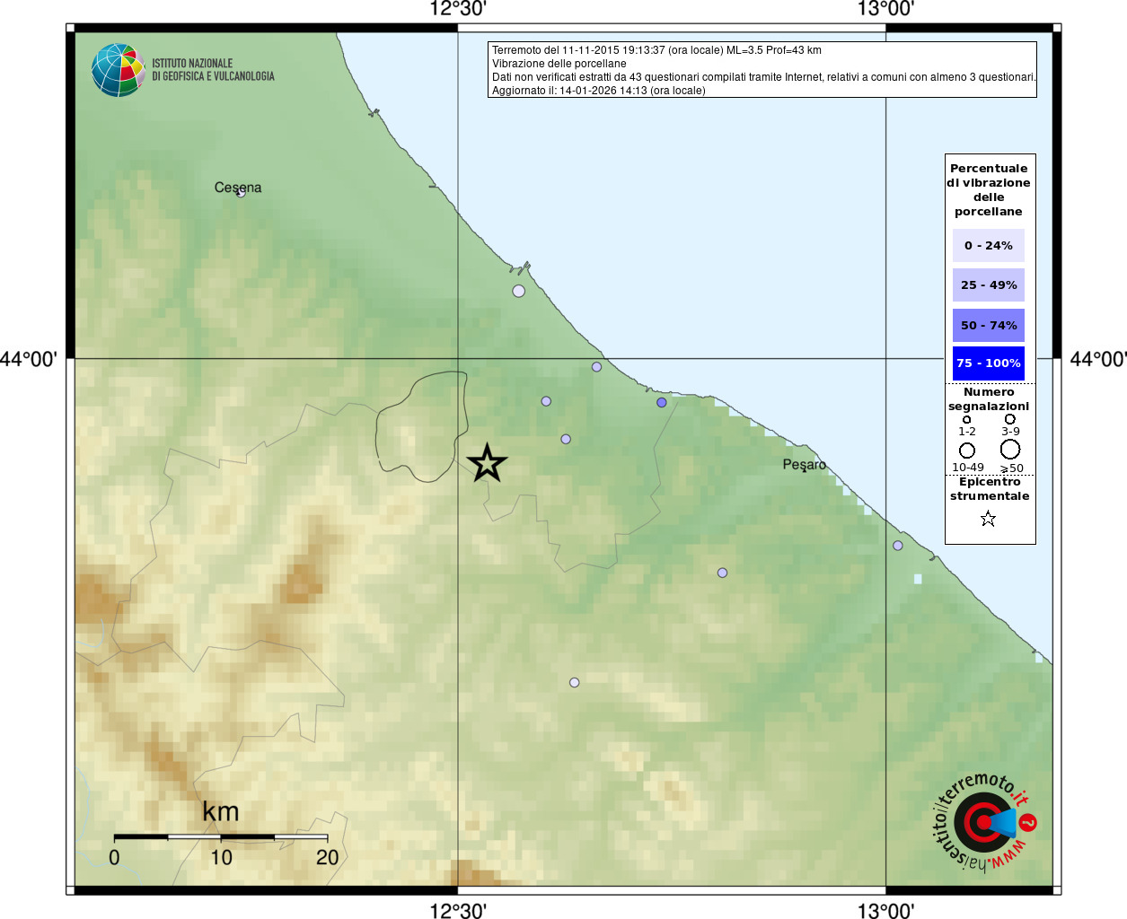Select the 0 - 24% legend swatch
This screenshot has height=919, width=1127.
(988, 245)
